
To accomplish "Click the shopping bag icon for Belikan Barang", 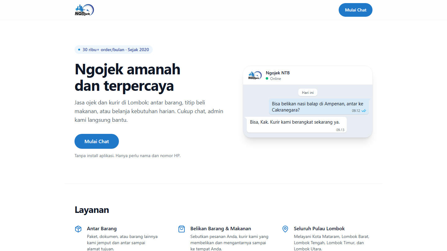I will [182, 229].
